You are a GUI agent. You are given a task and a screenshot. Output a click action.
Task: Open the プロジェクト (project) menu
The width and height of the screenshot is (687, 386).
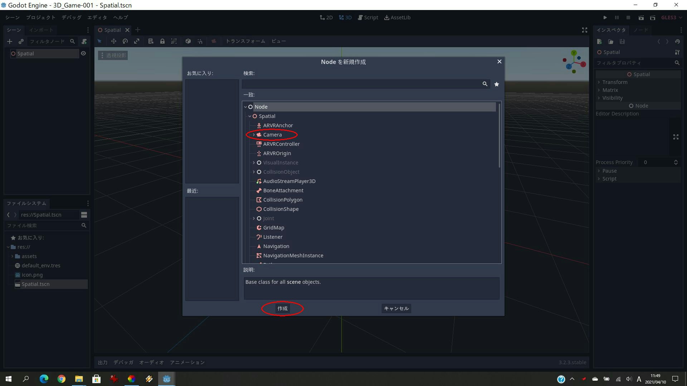(40, 18)
